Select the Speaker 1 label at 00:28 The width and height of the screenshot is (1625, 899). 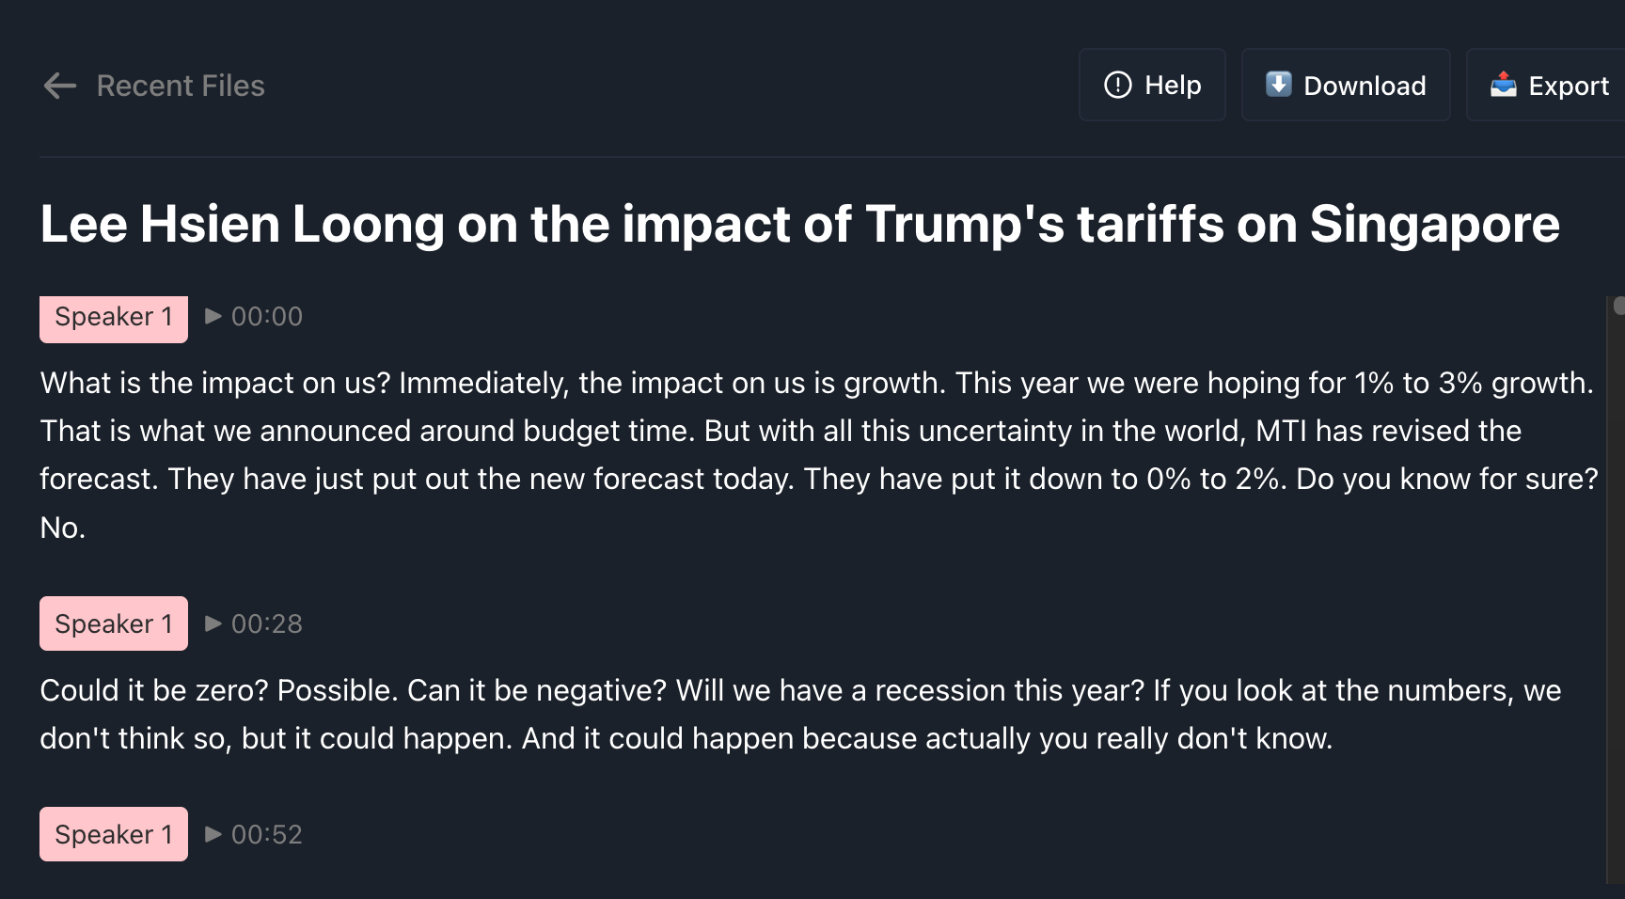tap(114, 623)
